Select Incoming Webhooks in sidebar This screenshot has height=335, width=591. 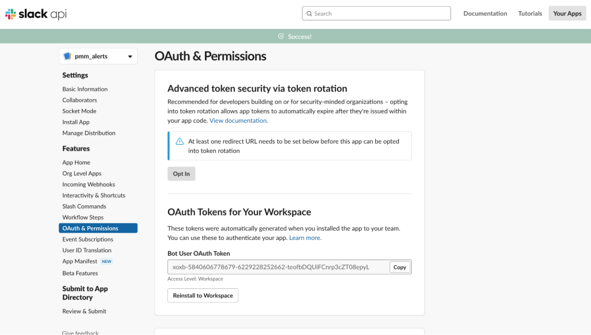pyautogui.click(x=88, y=185)
